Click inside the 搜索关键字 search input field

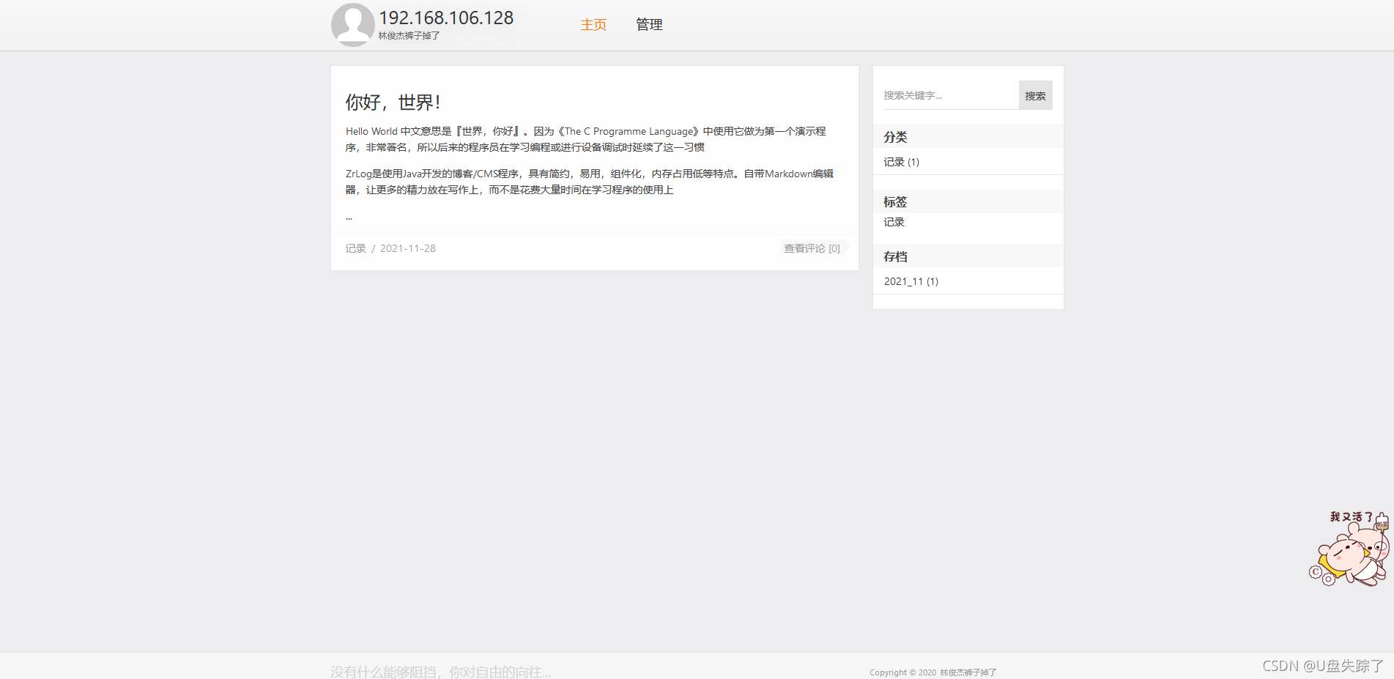click(945, 94)
